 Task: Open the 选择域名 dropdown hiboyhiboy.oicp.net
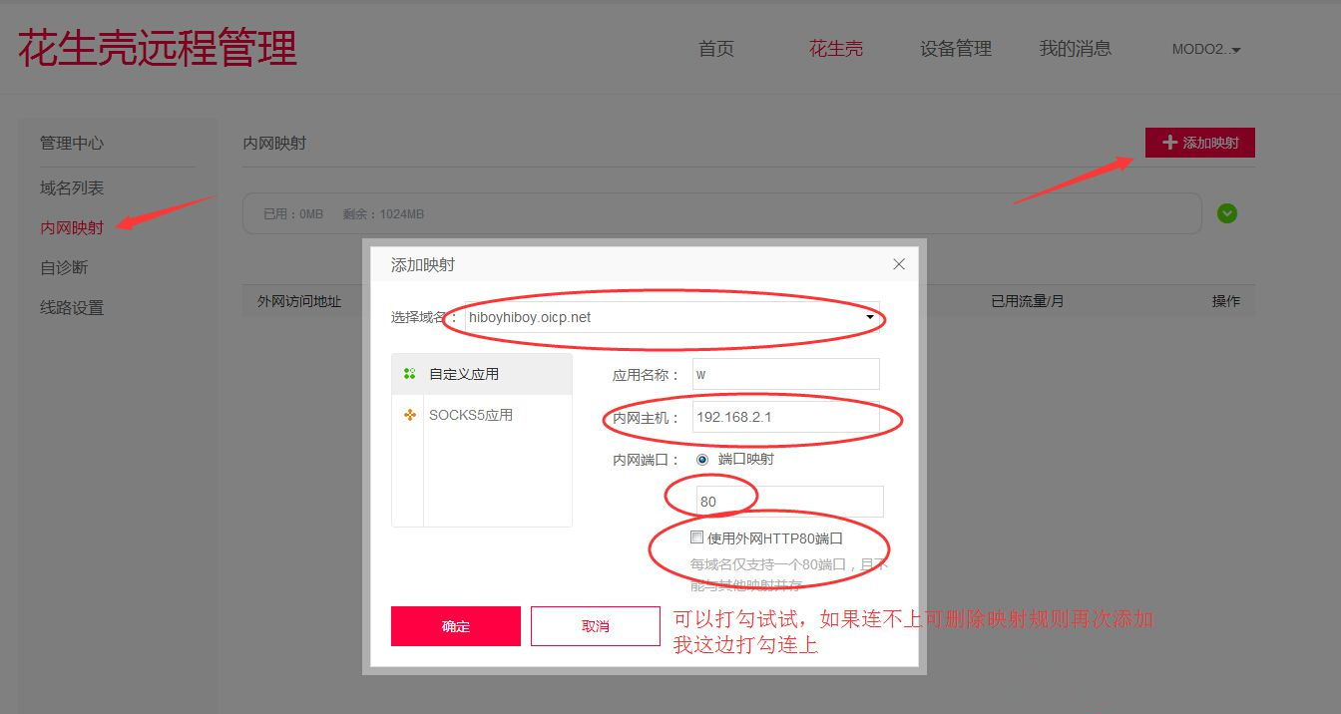click(672, 317)
